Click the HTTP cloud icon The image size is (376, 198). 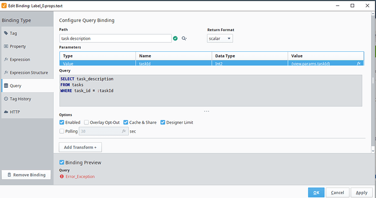(x=6, y=112)
